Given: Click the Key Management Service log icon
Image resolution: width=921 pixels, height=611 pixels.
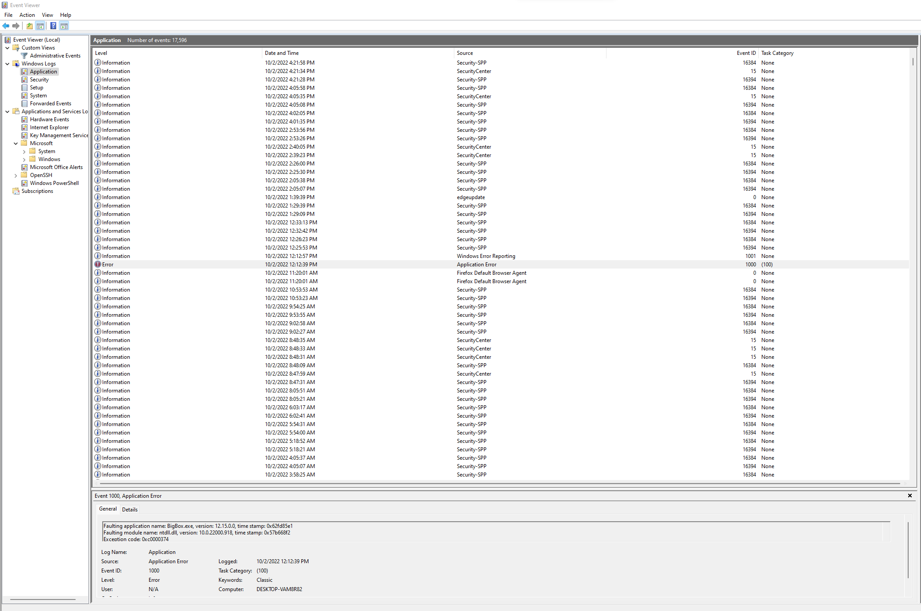Looking at the screenshot, I should (24, 135).
